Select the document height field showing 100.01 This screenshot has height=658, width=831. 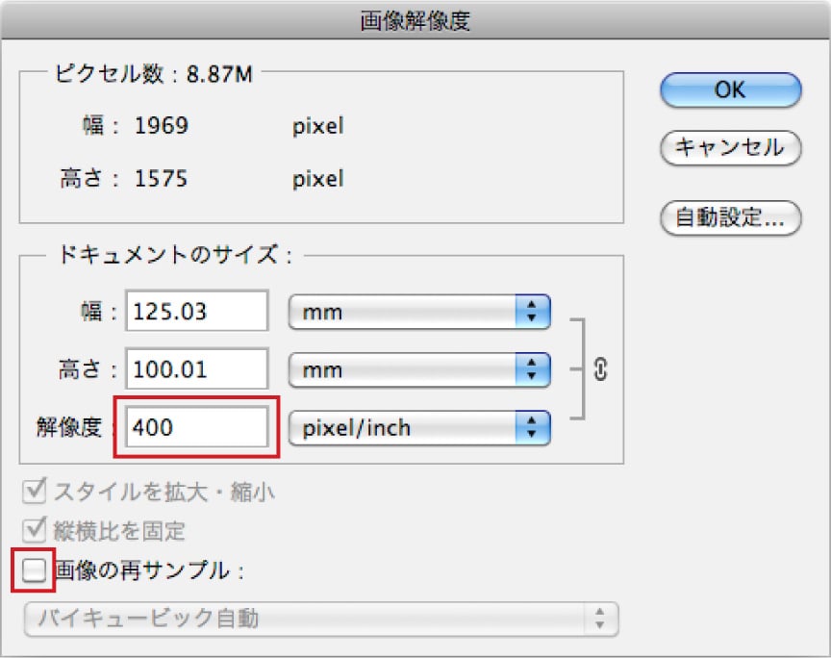tap(199, 368)
